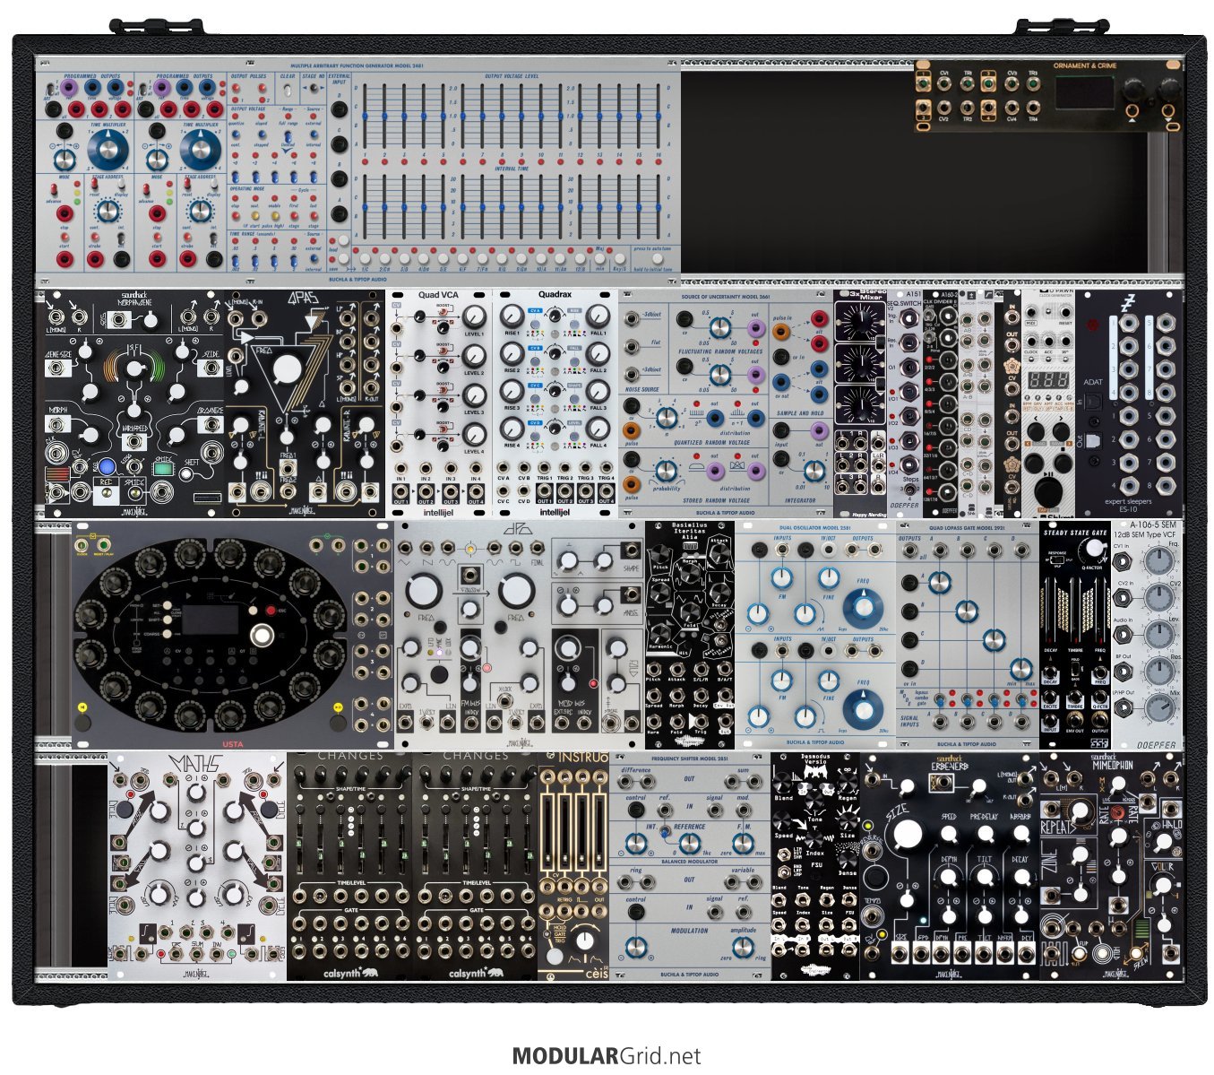1214x1075 pixels.
Task: Click the SUM jack on Maths
Action: tap(195, 953)
